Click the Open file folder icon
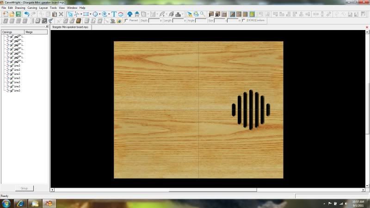Image resolution: width=370 pixels, height=208 pixels. [12, 14]
